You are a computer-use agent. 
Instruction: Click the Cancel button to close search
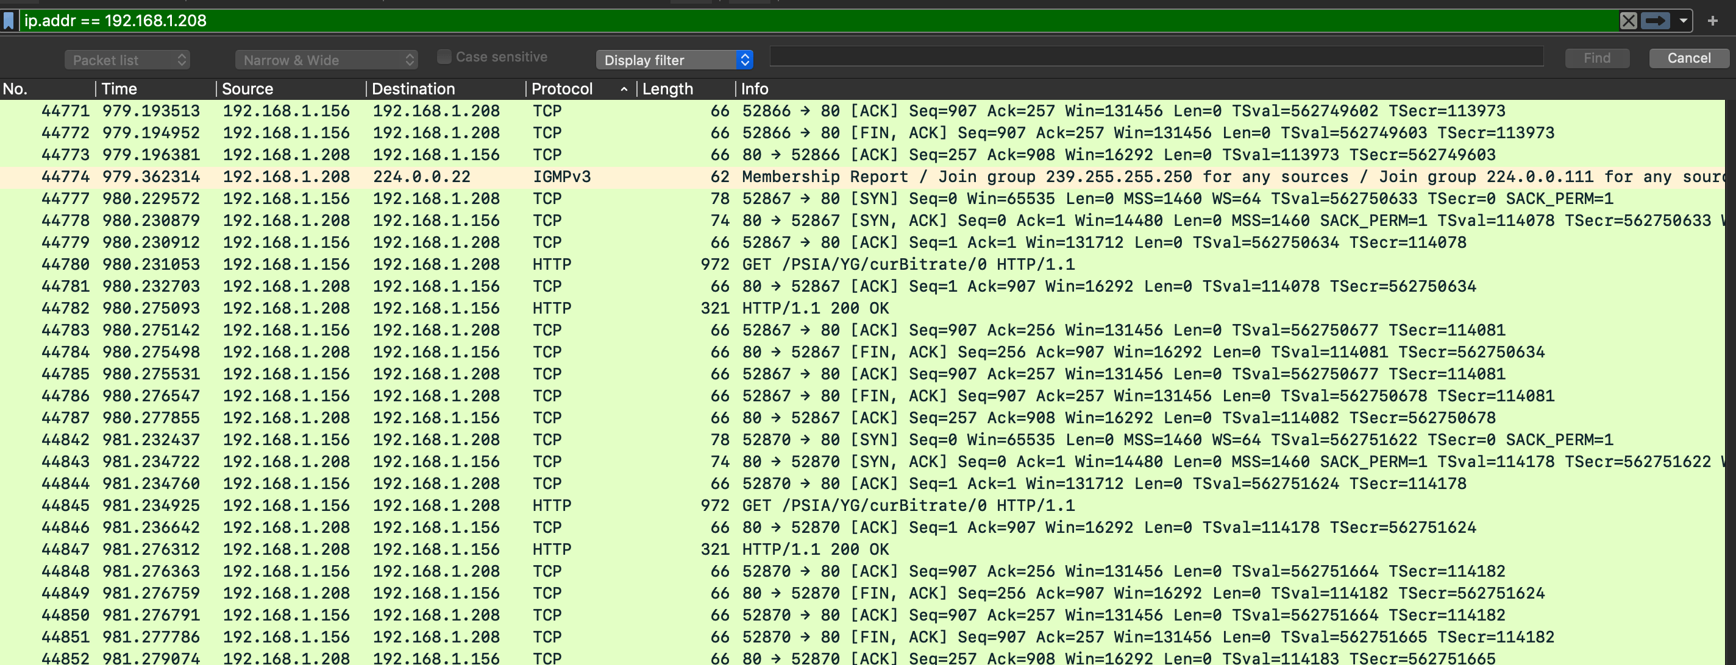click(1688, 58)
